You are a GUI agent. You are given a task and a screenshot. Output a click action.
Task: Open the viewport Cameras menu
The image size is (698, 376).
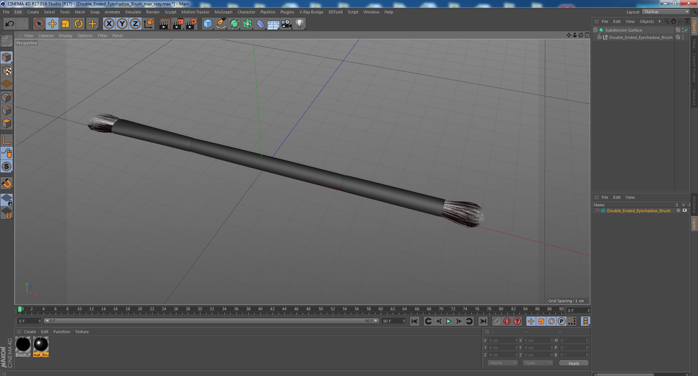[x=46, y=36]
